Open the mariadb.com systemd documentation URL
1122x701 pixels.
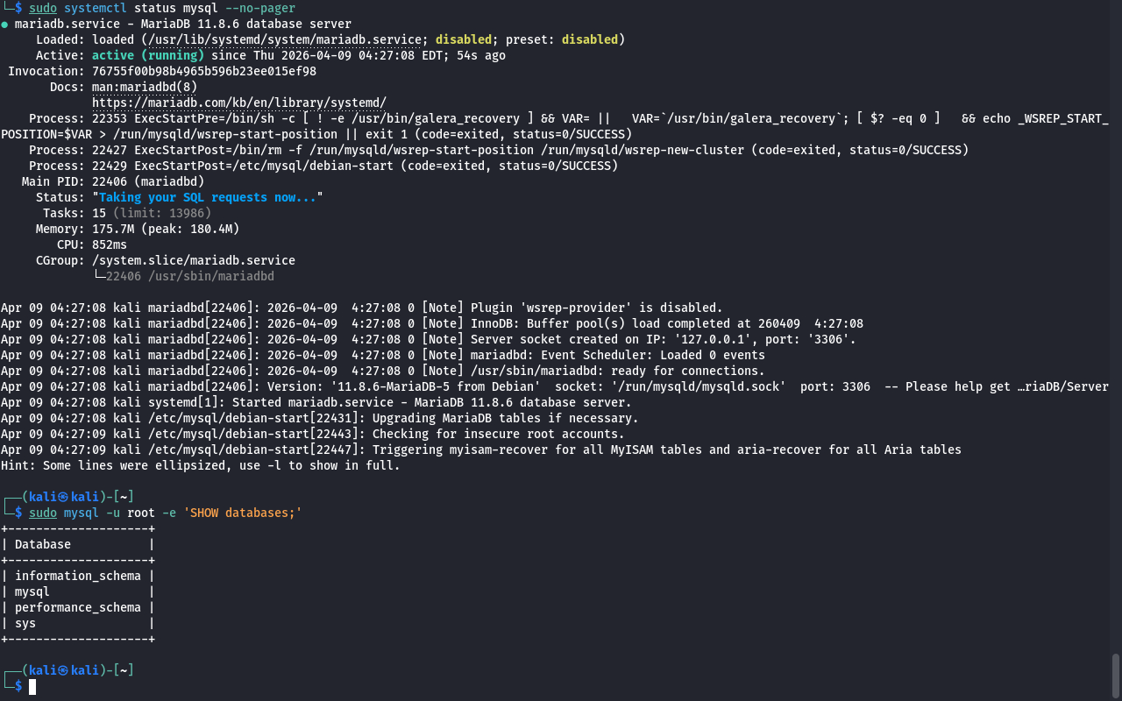click(238, 103)
